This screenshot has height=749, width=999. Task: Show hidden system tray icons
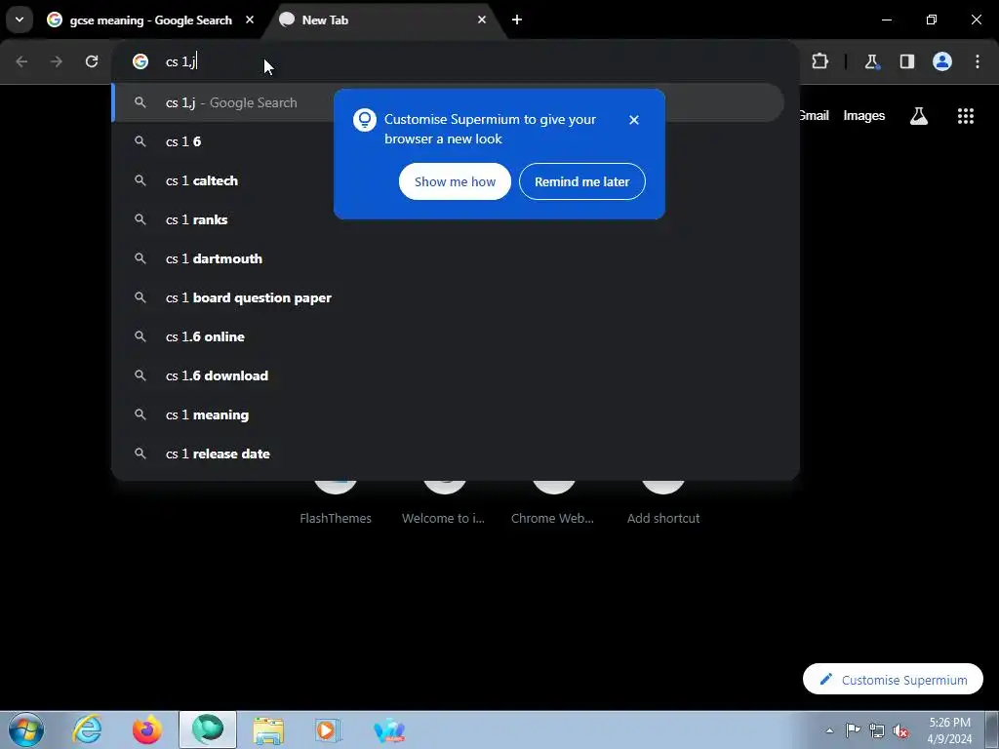(829, 730)
